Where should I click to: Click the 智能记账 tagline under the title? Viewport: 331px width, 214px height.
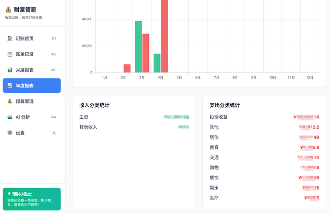[24, 17]
